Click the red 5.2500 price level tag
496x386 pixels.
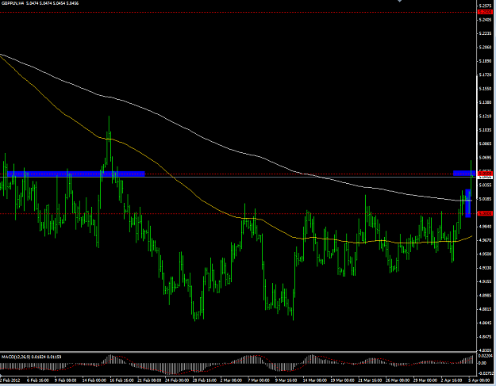point(485,12)
